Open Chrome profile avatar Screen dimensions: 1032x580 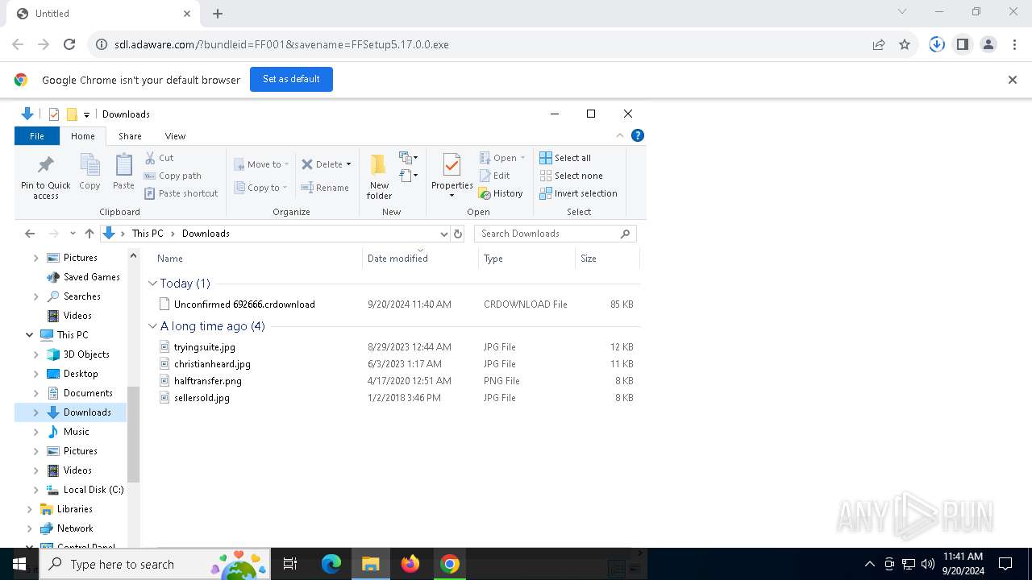coord(988,44)
